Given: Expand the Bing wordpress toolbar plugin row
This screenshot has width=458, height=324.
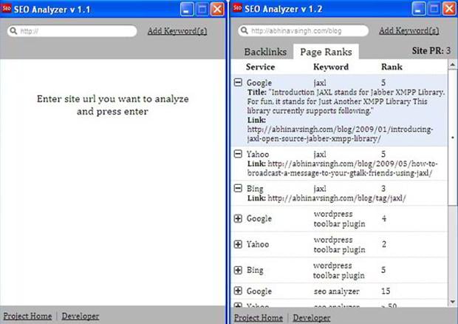Looking at the screenshot, I should point(238,270).
